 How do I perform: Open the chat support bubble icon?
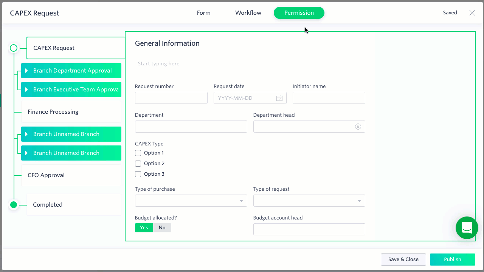click(x=467, y=228)
